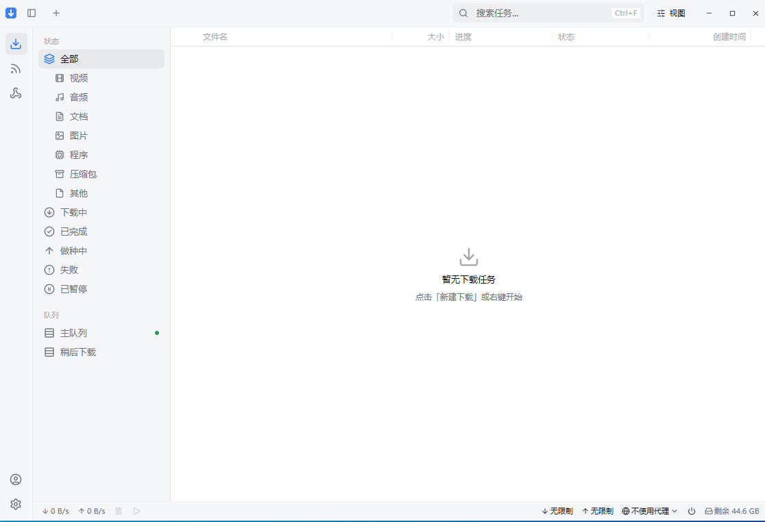Filter by 文档 category

[x=101, y=116]
